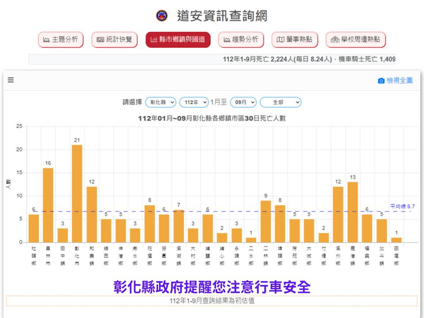
Task: Open the 統計快覽 tab
Action: [x=114, y=39]
